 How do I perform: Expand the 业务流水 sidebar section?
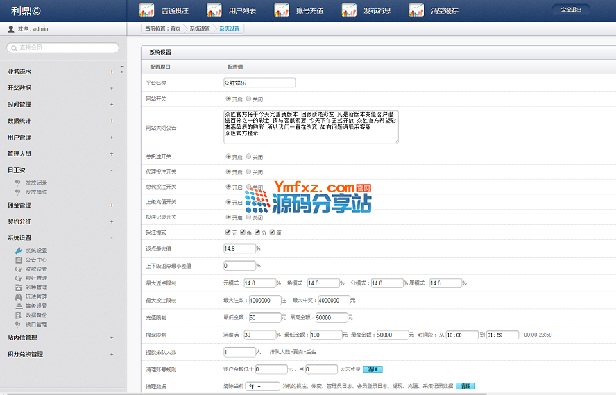pos(111,72)
